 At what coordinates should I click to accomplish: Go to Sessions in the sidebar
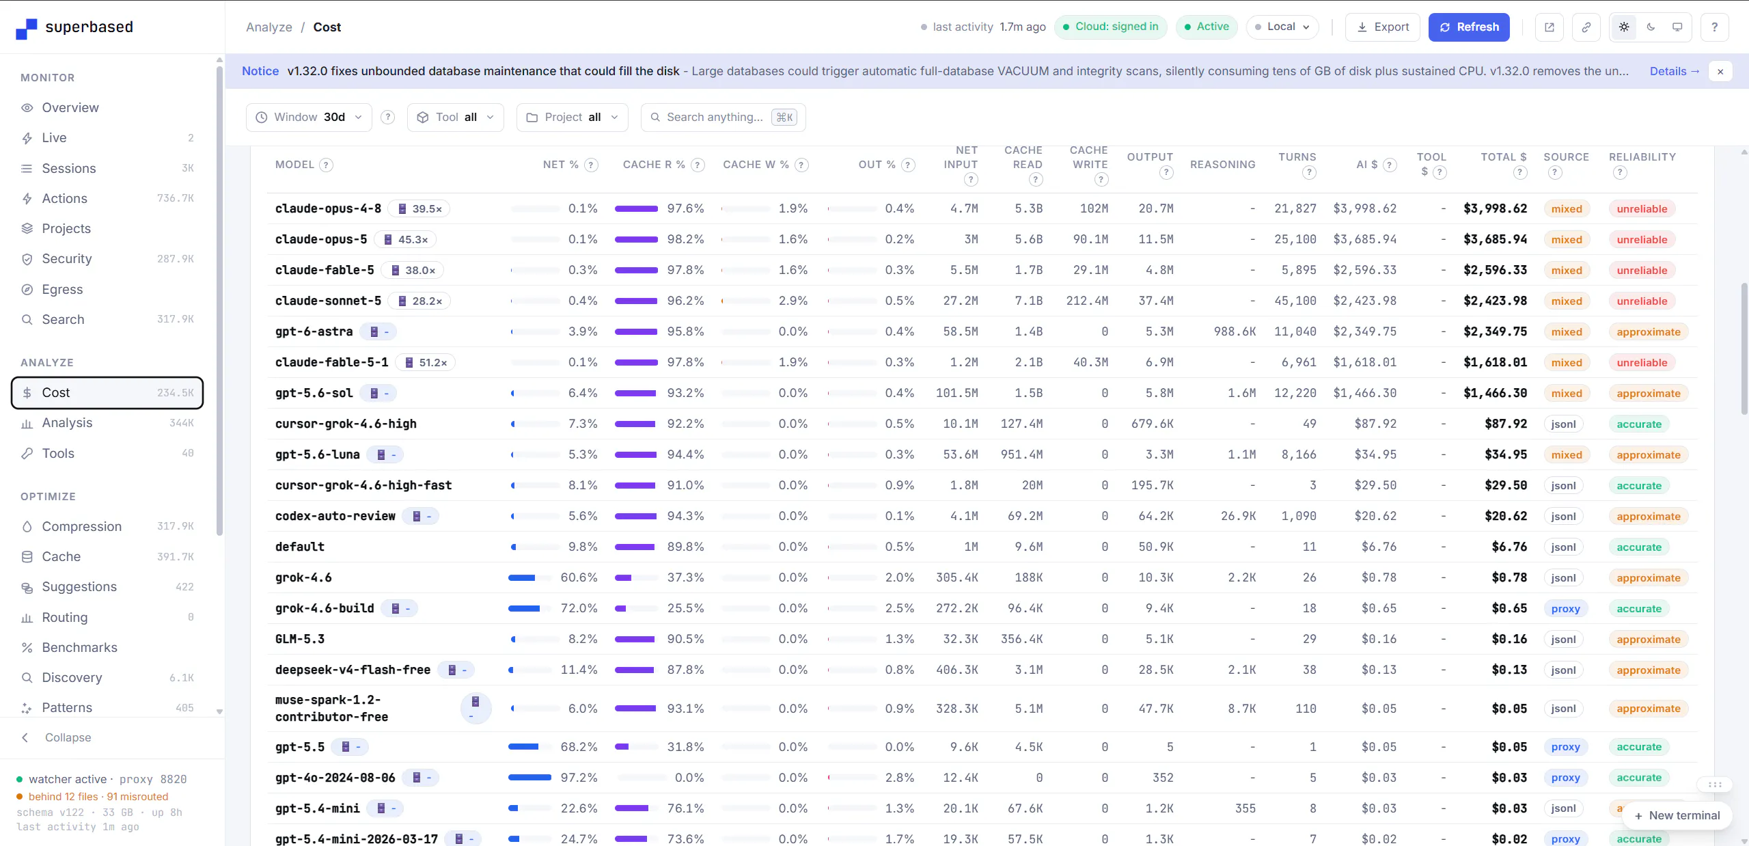(x=107, y=168)
